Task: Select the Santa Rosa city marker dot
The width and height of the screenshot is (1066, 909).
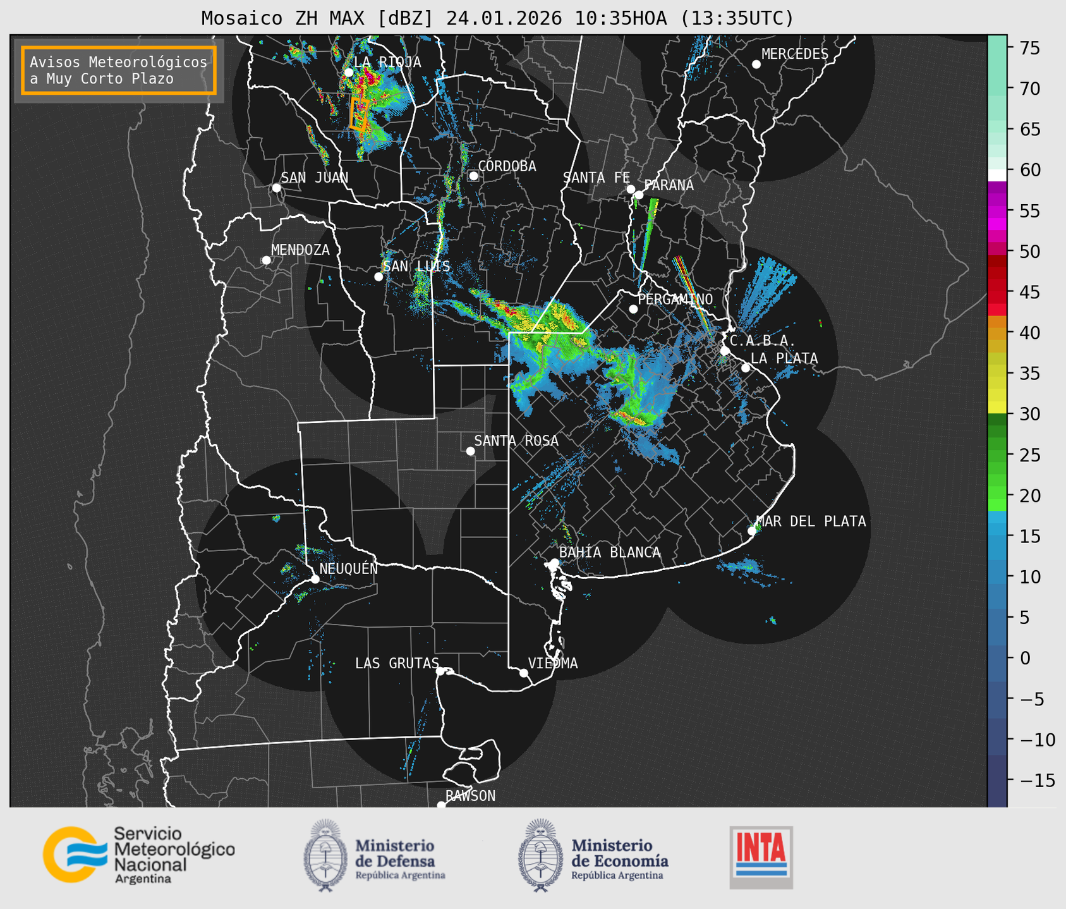Action: tap(470, 451)
